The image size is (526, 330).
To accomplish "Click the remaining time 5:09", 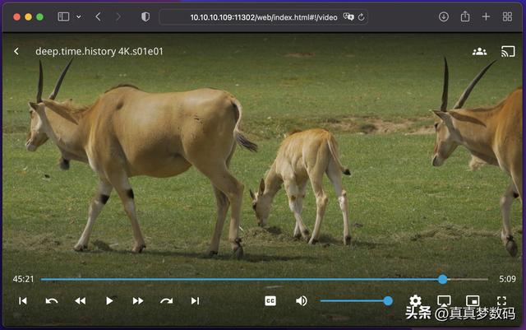I will 507,279.
